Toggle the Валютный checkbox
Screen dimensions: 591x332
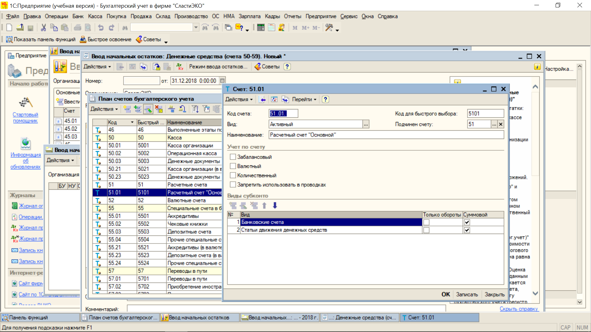(233, 166)
